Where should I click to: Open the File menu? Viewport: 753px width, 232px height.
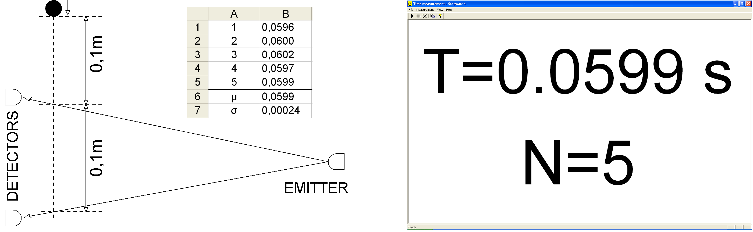click(x=411, y=10)
